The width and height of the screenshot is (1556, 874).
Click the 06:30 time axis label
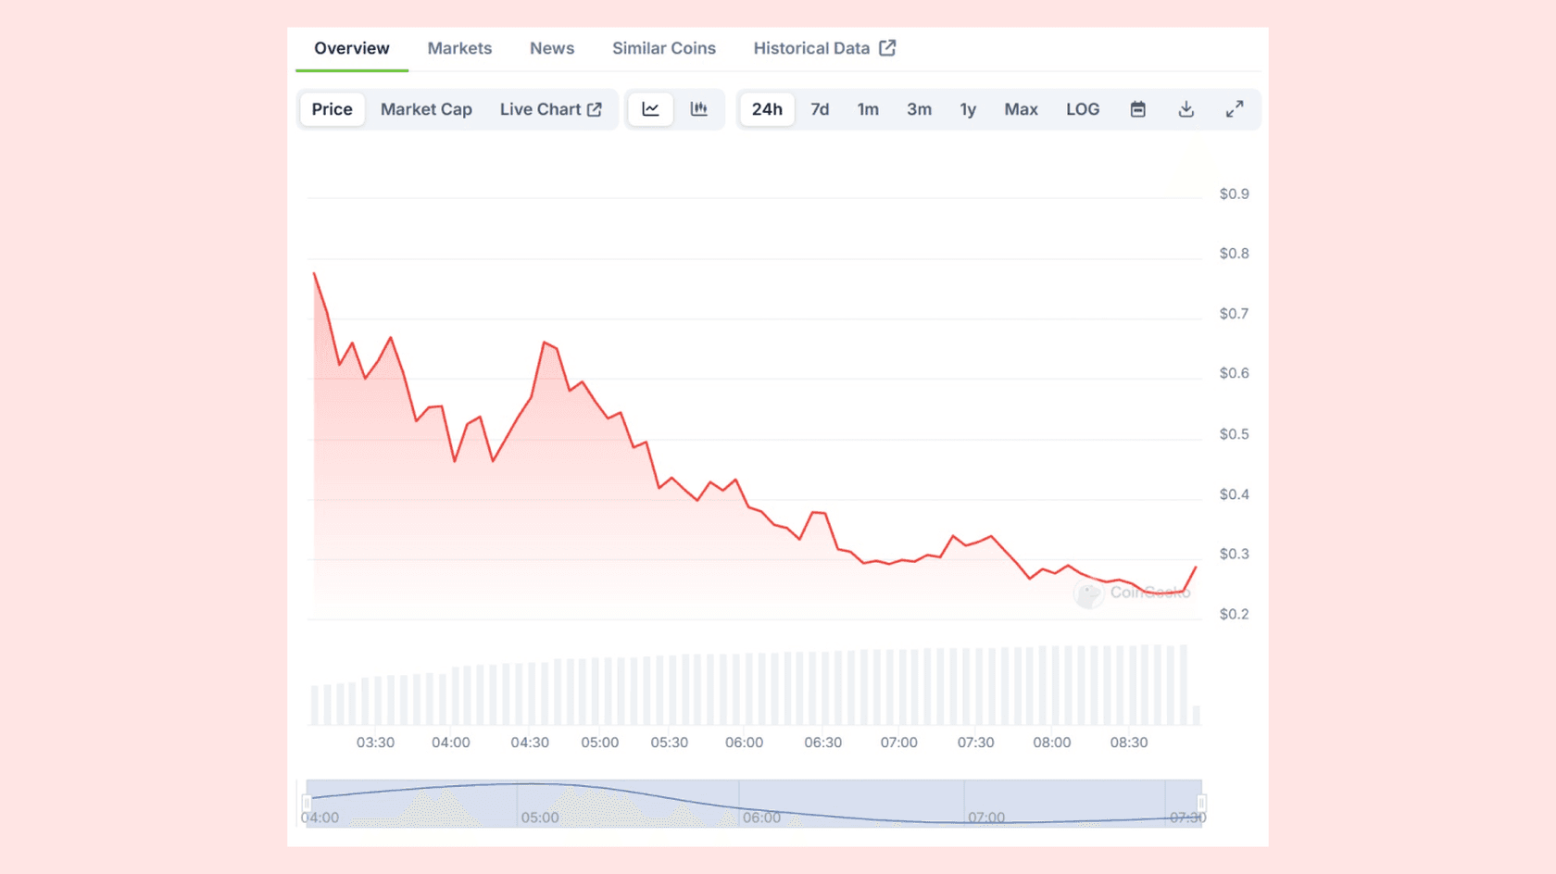[x=822, y=743]
